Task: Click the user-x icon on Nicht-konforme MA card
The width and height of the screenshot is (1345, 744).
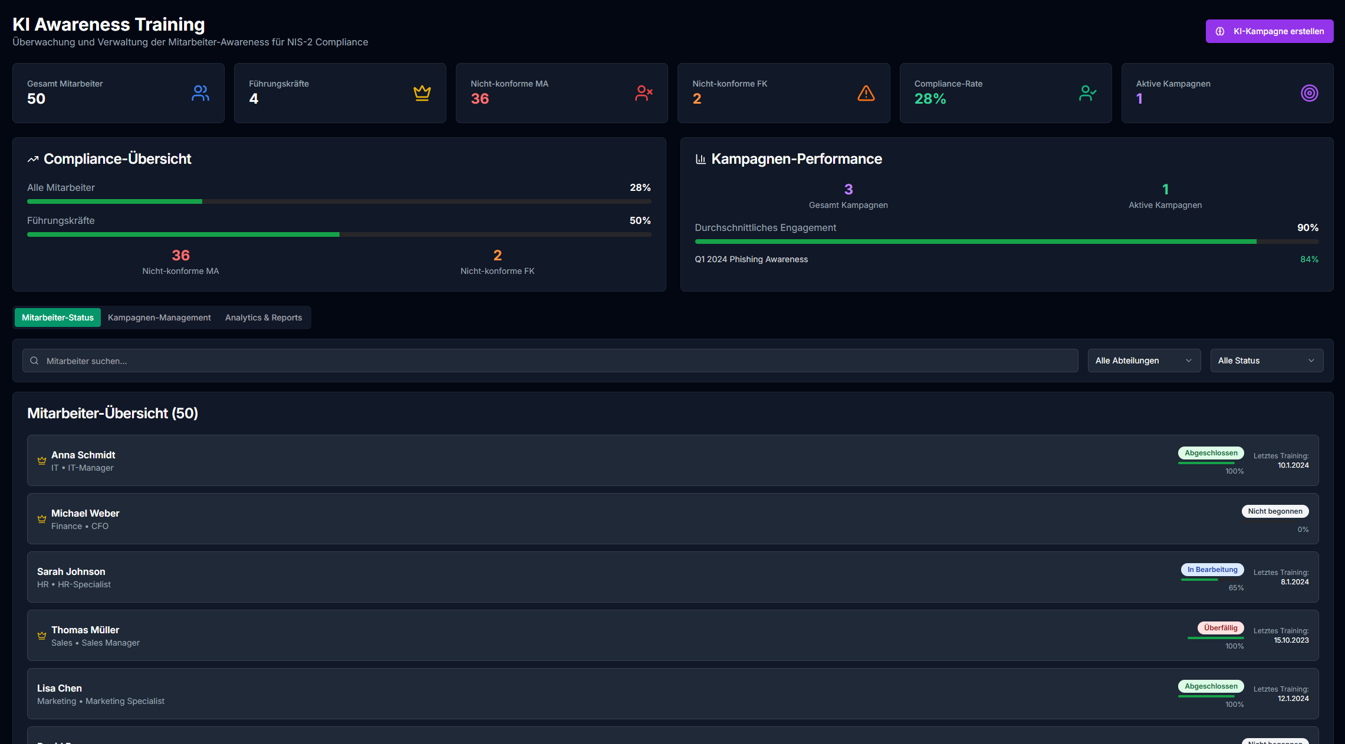Action: pyautogui.click(x=644, y=92)
